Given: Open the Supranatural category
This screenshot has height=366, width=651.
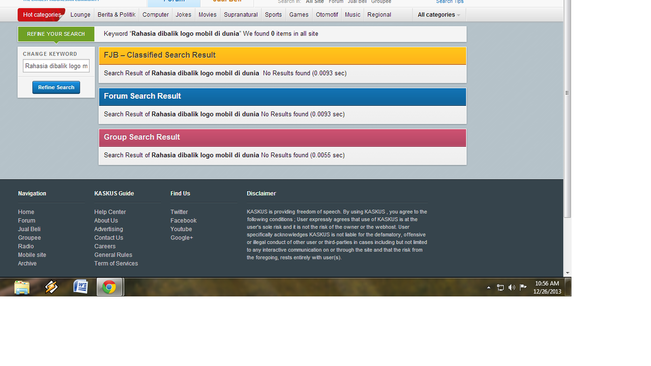Looking at the screenshot, I should click(x=241, y=15).
